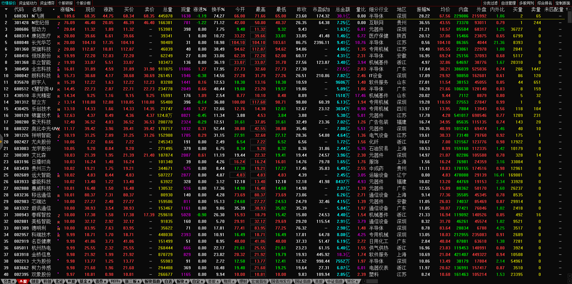Click the N marker beside 乐创技术
This screenshot has width=572, height=284.
point(59,109)
